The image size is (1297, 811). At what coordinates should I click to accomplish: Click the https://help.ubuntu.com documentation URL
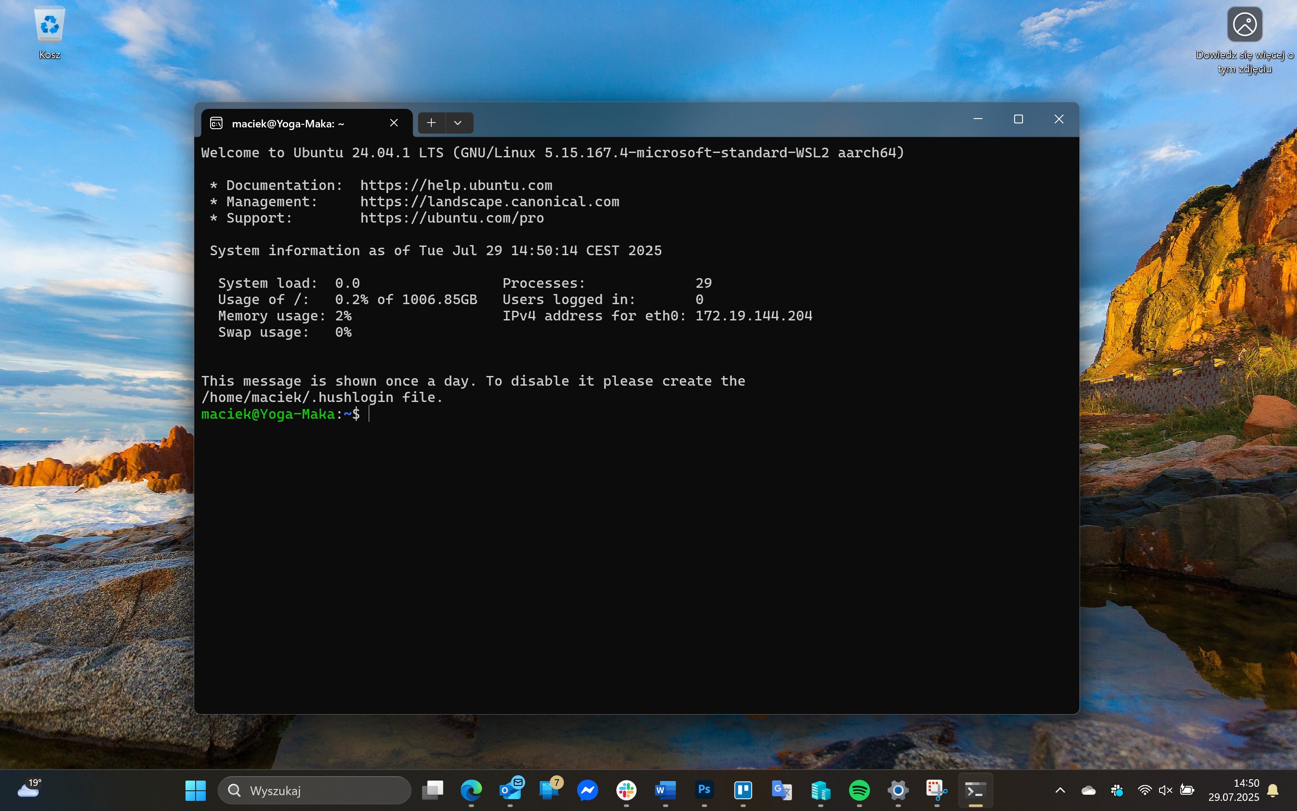pos(456,185)
